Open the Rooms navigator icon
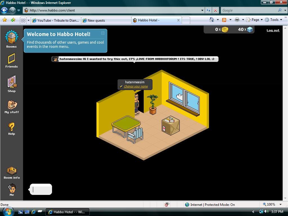 pos(12,38)
